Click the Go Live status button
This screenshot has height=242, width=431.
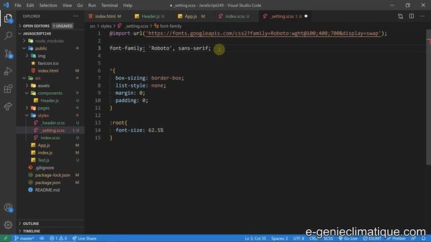[348, 239]
